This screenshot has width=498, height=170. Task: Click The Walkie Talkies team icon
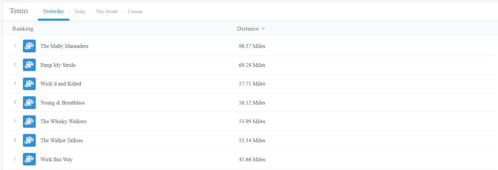click(29, 141)
